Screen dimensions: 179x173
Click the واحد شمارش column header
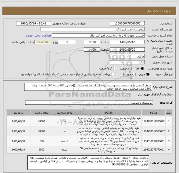[x=64, y=113]
